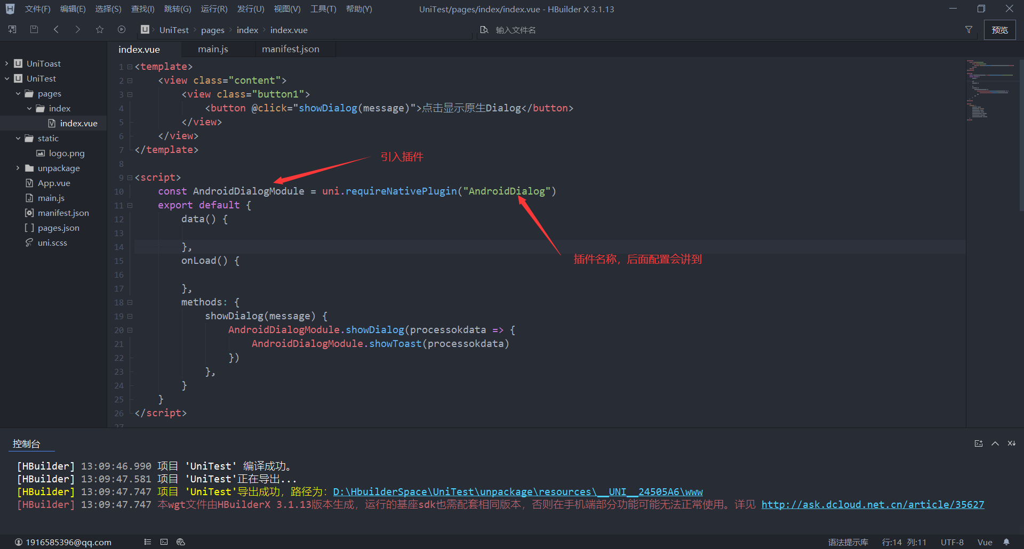Image resolution: width=1024 pixels, height=549 pixels.
Task: Fold the showDialog function at line 19
Action: coord(130,316)
